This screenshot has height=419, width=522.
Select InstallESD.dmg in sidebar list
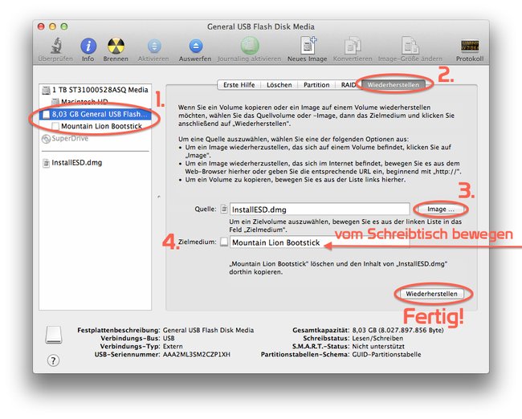[x=96, y=163]
